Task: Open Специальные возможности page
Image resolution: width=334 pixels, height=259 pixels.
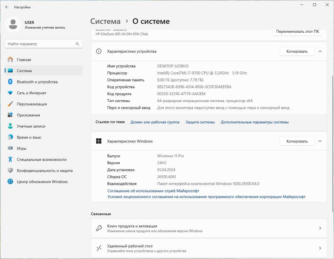Action: [44, 159]
